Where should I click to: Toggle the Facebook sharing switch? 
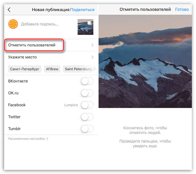87,105
